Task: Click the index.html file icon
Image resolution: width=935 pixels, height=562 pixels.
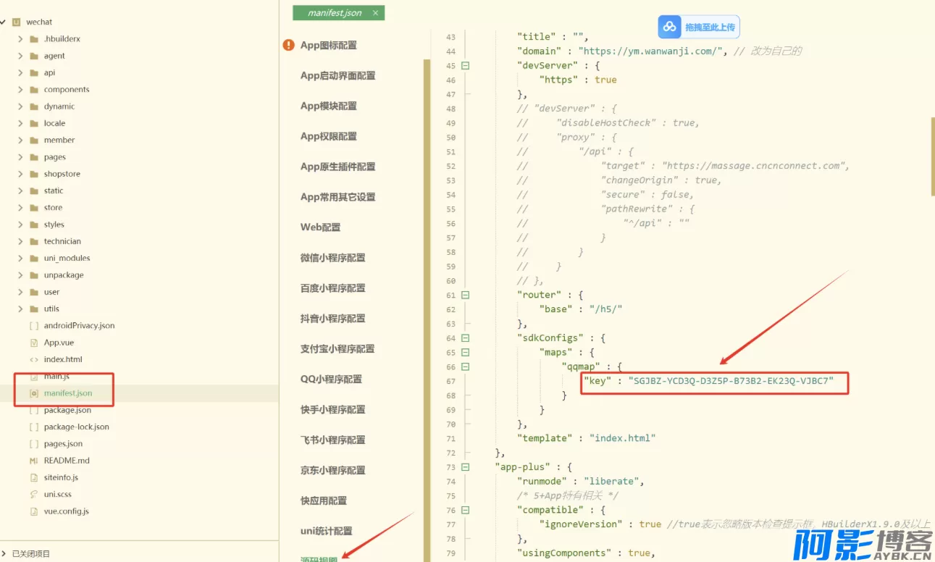Action: [x=33, y=359]
